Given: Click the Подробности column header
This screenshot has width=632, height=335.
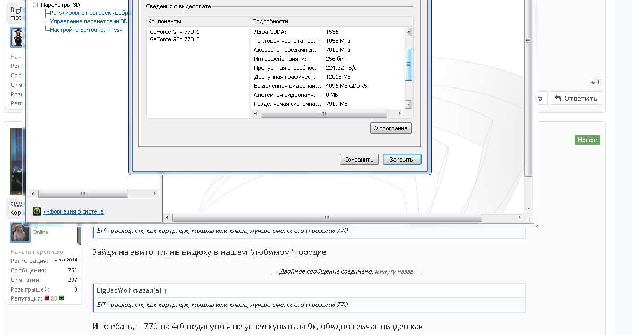Looking at the screenshot, I should tap(270, 21).
